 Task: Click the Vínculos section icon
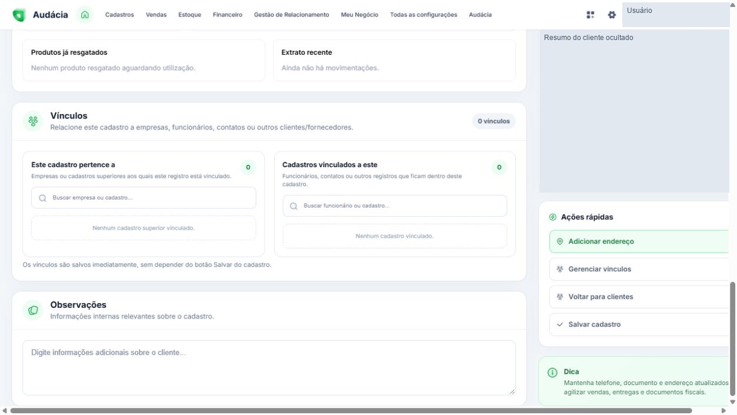[33, 121]
